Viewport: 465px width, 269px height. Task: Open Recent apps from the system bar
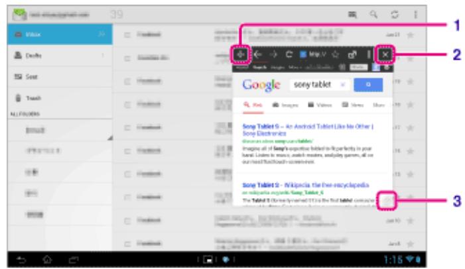(73, 260)
